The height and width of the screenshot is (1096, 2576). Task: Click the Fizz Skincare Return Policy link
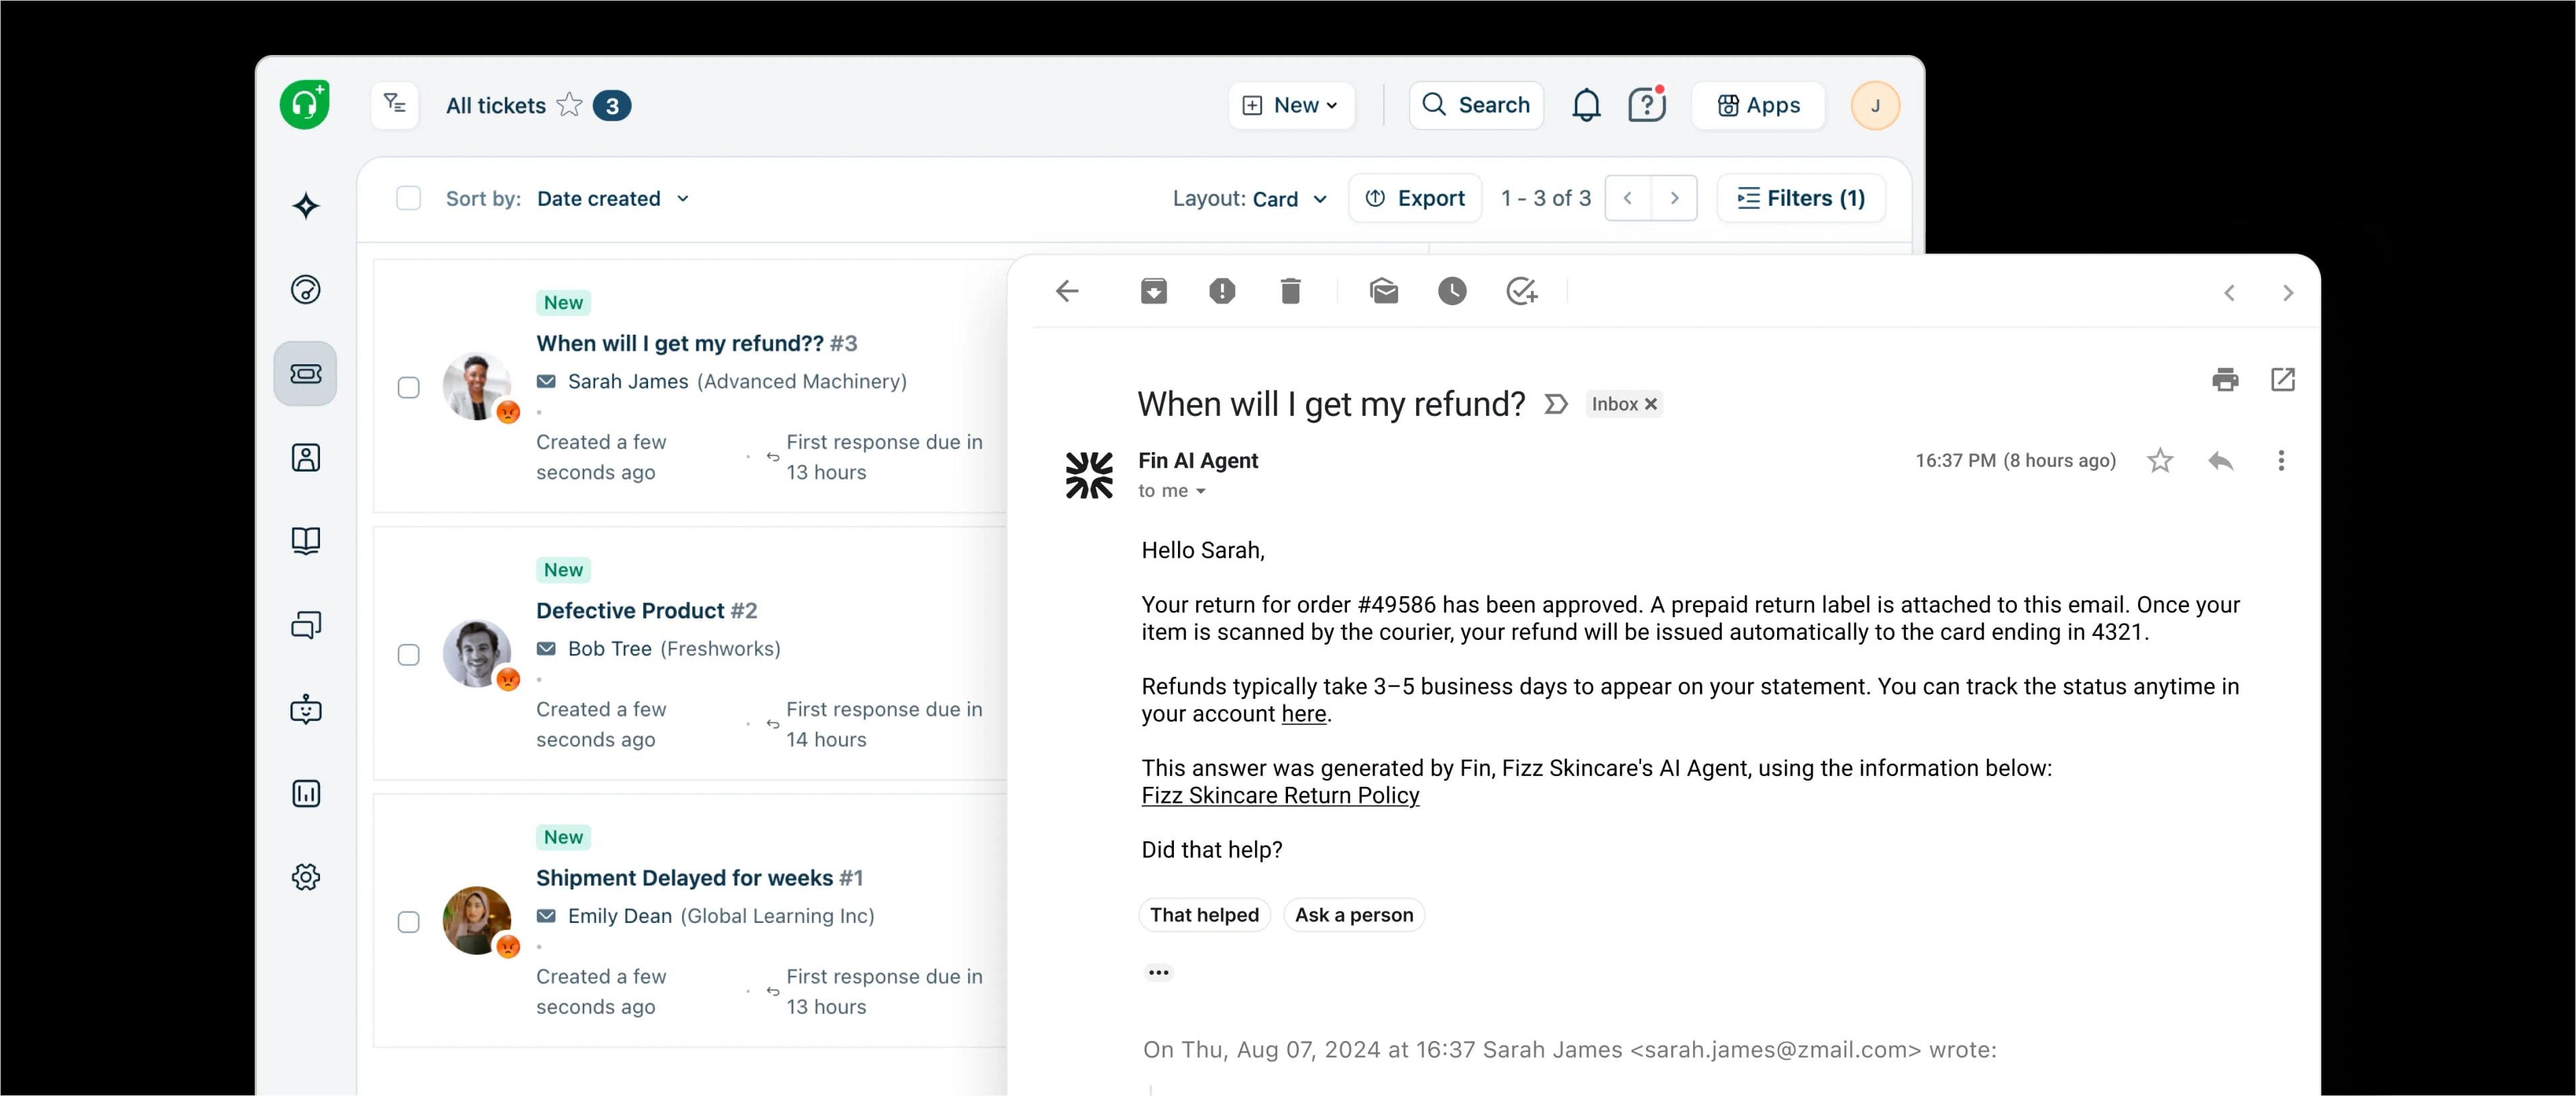coord(1280,796)
